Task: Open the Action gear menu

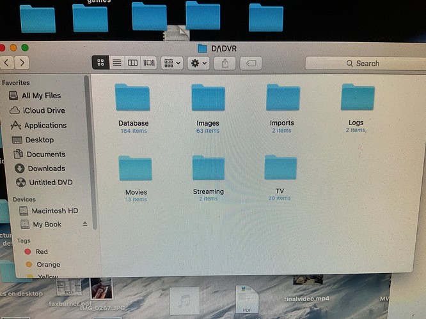Action: click(198, 63)
